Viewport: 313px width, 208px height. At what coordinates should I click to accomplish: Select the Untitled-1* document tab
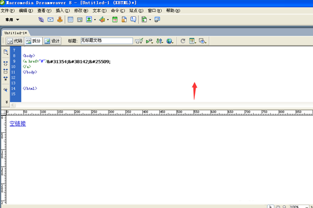tap(15, 33)
